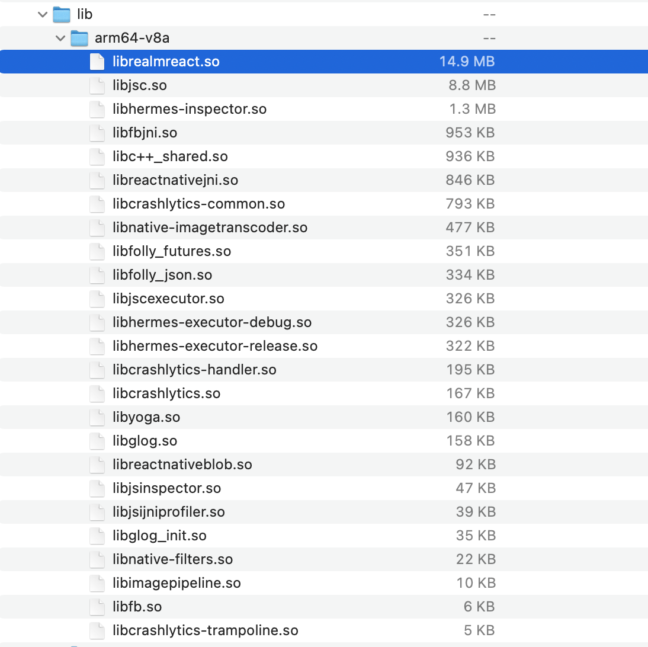648x647 pixels.
Task: Select the libjsc.so file name
Action: (x=140, y=85)
